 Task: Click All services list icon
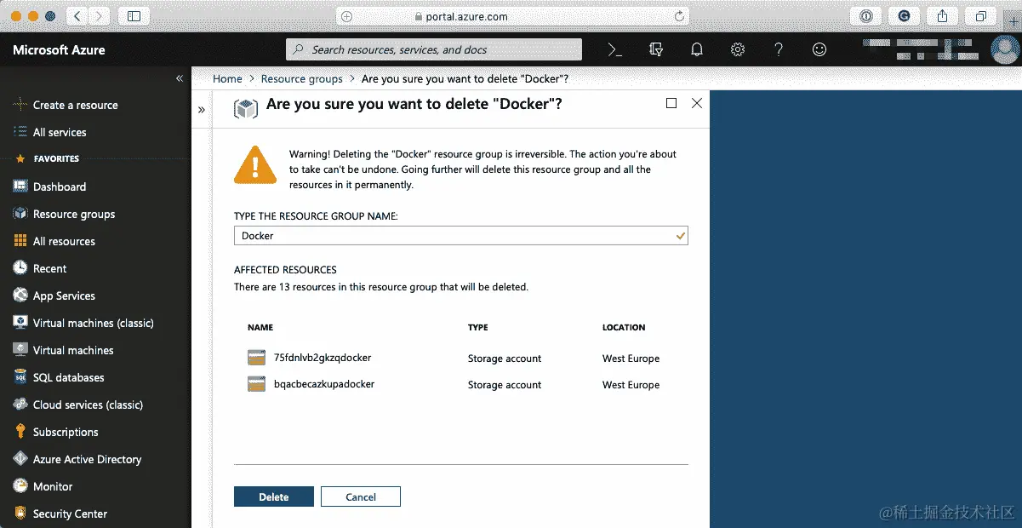[20, 132]
